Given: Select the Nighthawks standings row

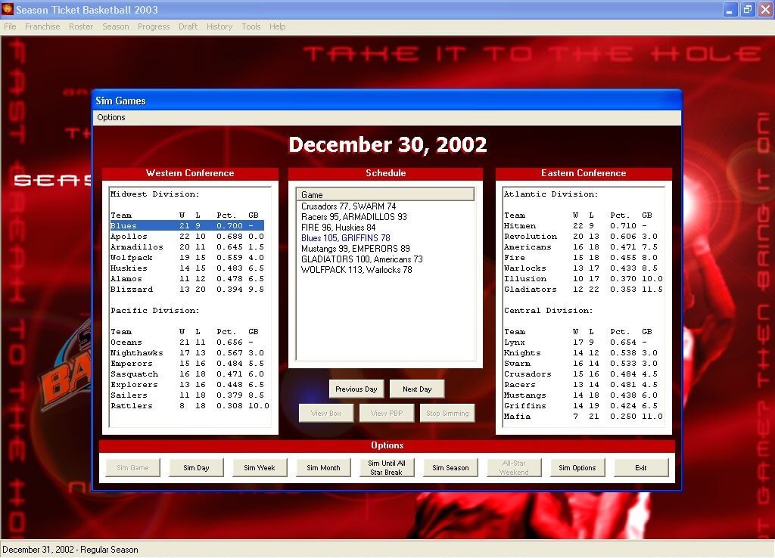Looking at the screenshot, I should (x=187, y=353).
